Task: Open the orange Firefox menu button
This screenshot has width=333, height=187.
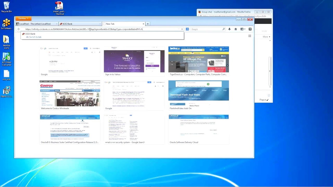Action: tap(23, 18)
